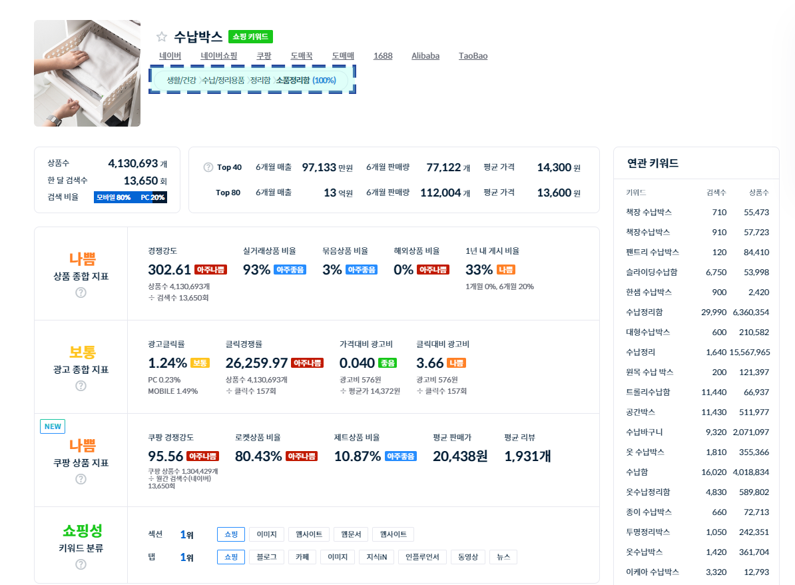This screenshot has height=585, width=795.
Task: Click help icon under 쿠팡 상품 지표
Action: pyautogui.click(x=81, y=480)
